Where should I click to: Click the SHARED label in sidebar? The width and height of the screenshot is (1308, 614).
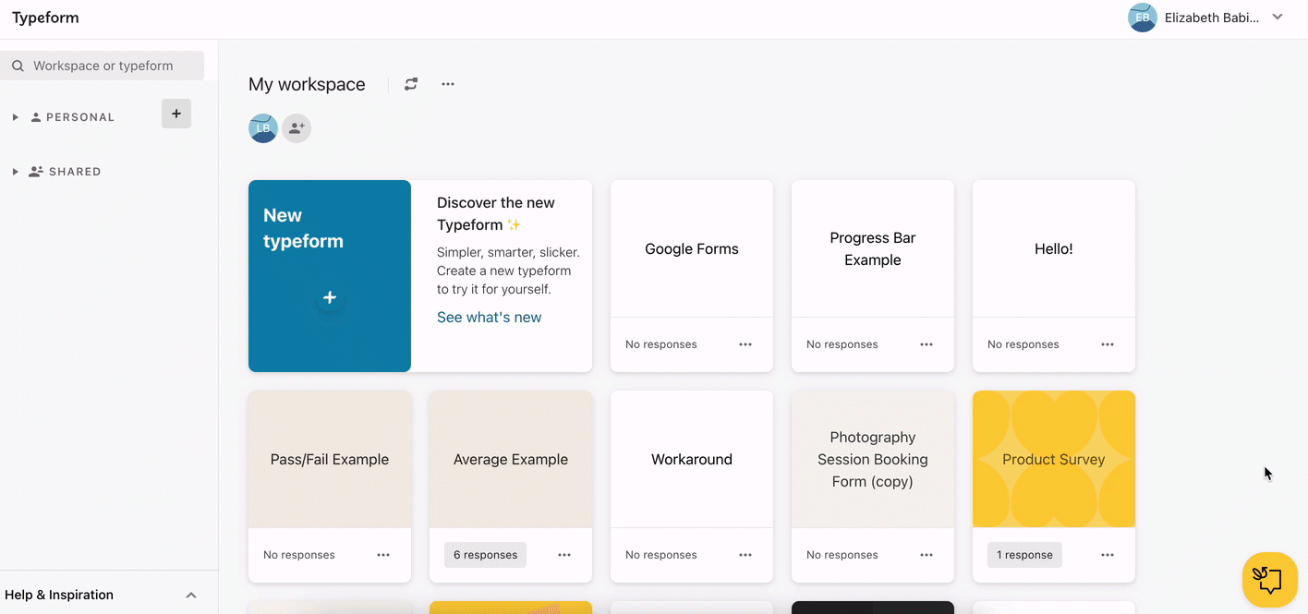(75, 172)
